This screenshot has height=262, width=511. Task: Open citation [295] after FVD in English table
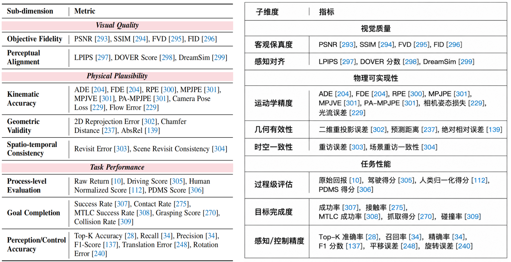click(176, 39)
